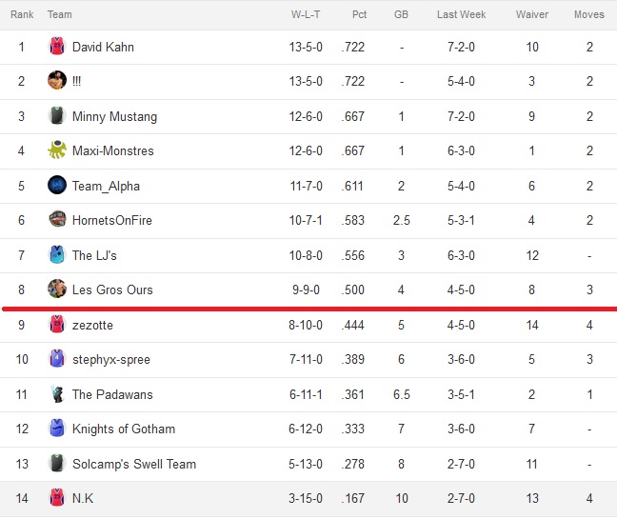Click the Moves column header
617x519 pixels.
click(x=589, y=14)
